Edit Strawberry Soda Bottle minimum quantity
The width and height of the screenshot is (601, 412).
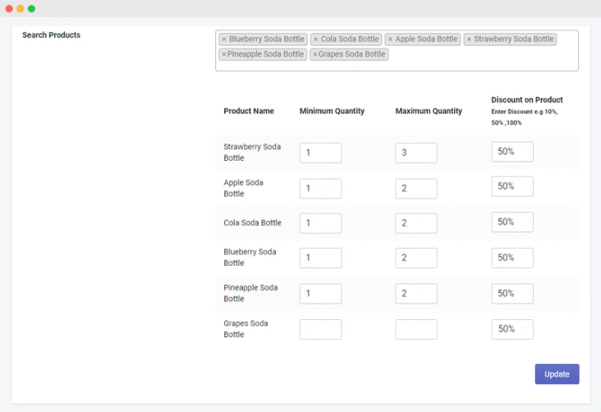pos(320,153)
